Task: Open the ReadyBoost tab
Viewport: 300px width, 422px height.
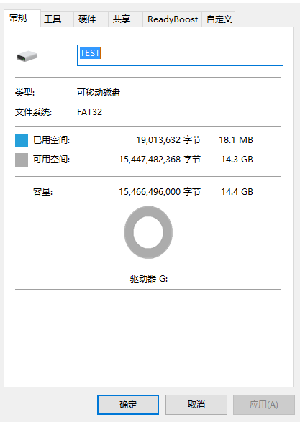Action: tap(173, 19)
